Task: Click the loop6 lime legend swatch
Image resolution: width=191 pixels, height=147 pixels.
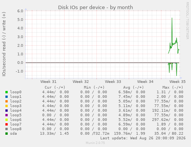Action: click(x=7, y=120)
